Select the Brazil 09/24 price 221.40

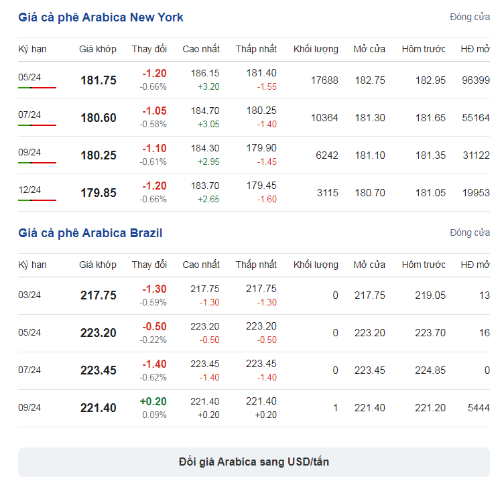pyautogui.click(x=99, y=408)
